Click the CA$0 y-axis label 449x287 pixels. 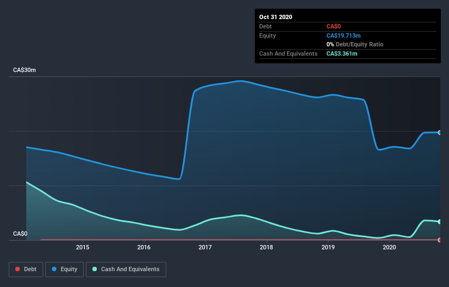coord(20,234)
